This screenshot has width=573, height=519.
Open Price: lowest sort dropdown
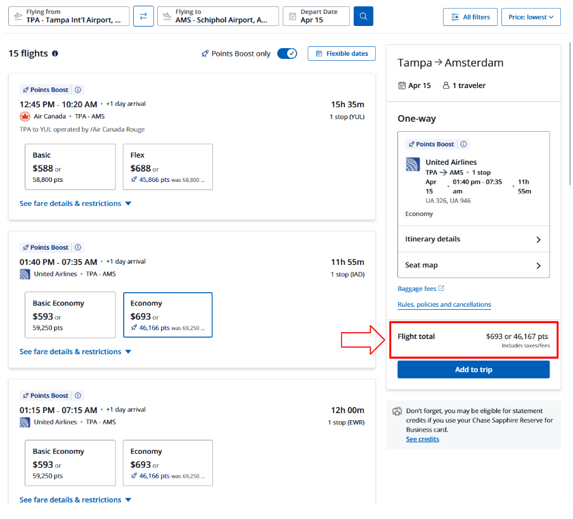(531, 17)
